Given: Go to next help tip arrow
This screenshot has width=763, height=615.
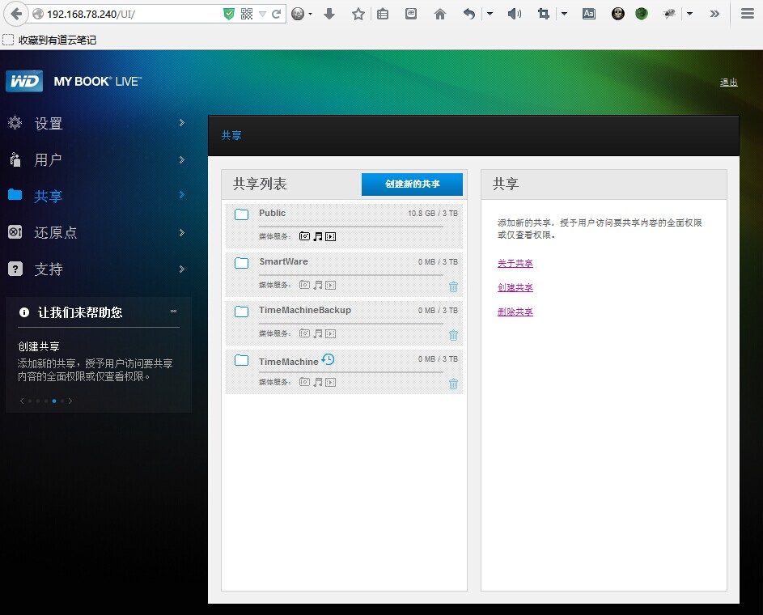Looking at the screenshot, I should point(70,401).
